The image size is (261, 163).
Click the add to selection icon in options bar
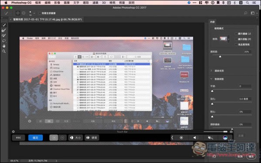point(18,13)
